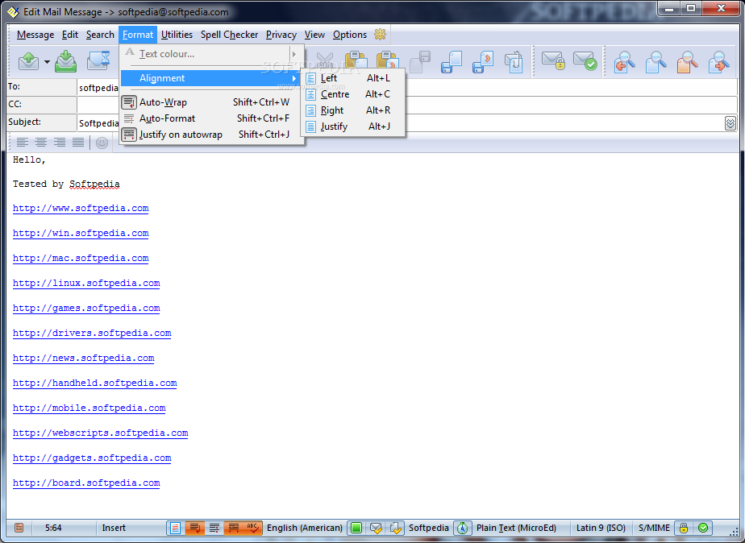
Task: Click the smiley face icon
Action: 102,143
